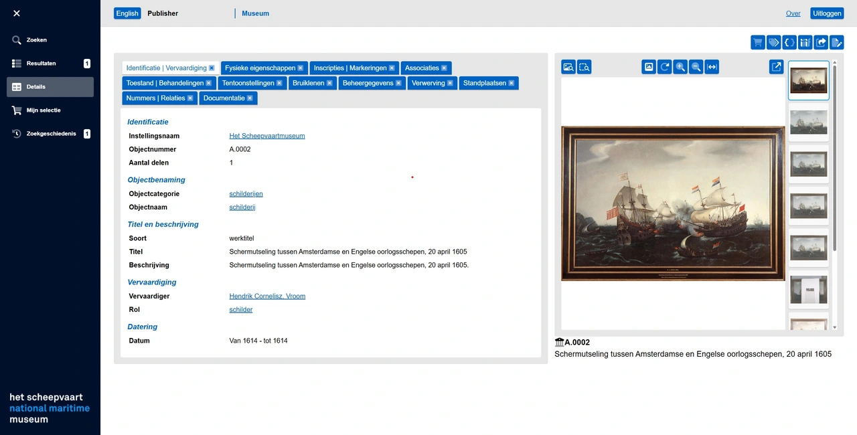Open the IIIF manifest icon
Viewport: 857px width, 435px height.
click(805, 42)
